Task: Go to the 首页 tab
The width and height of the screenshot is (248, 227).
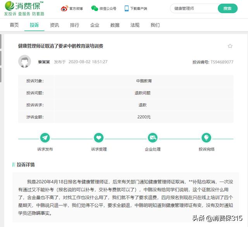Action: [x=14, y=25]
